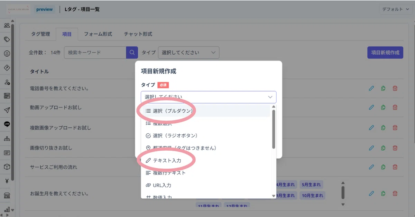Delete the お誕生月を教えてください row
The height and width of the screenshot is (217, 415).
pos(395,194)
